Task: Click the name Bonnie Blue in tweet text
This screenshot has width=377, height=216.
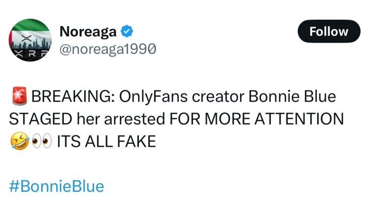Action: (x=293, y=97)
